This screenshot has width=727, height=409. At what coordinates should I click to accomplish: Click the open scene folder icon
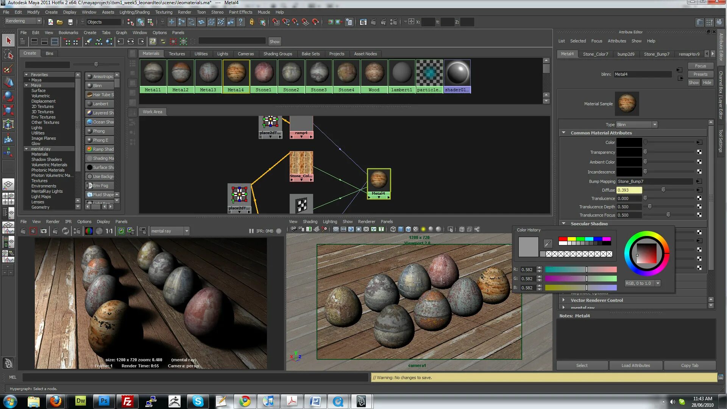click(x=60, y=22)
